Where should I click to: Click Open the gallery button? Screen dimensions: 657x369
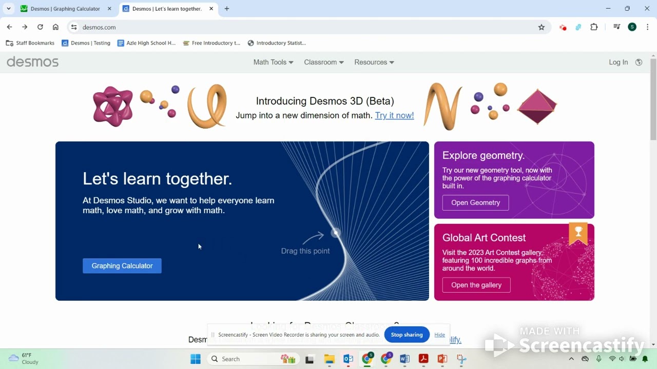pyautogui.click(x=476, y=285)
